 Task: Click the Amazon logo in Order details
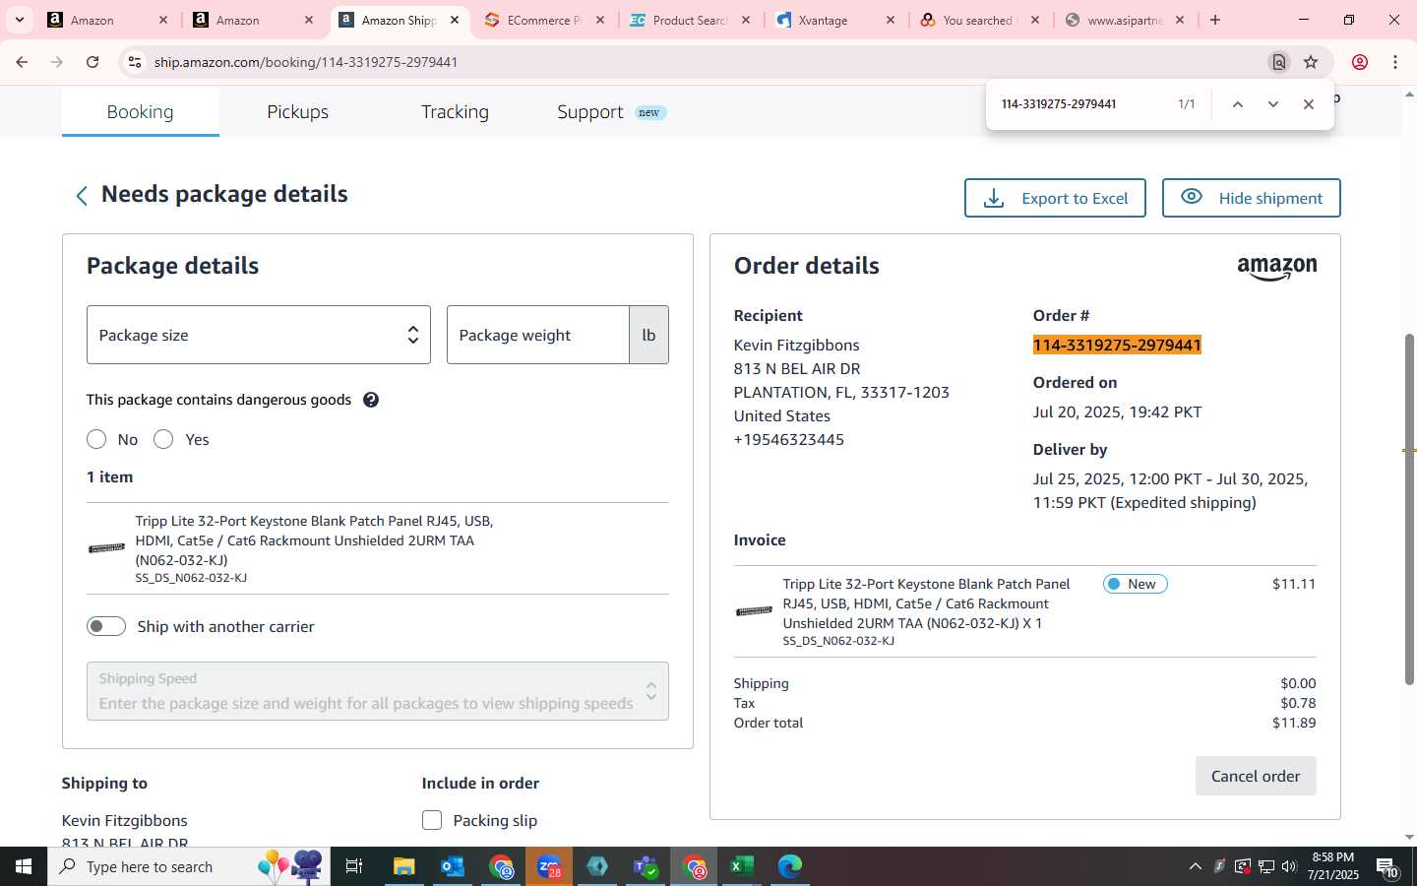click(1277, 268)
